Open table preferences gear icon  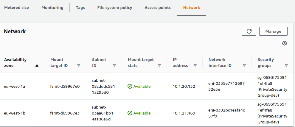point(285,43)
